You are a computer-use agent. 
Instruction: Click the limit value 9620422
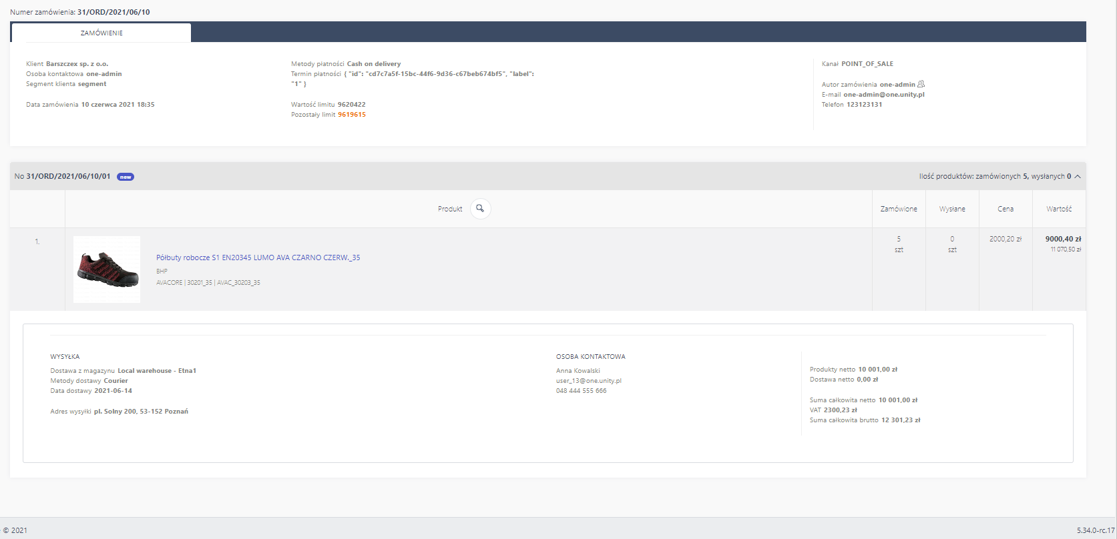[352, 105]
